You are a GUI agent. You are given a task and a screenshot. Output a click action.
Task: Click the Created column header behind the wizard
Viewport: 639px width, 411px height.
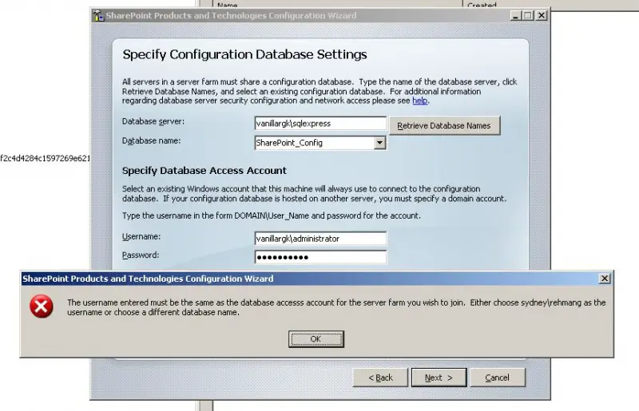coord(482,5)
